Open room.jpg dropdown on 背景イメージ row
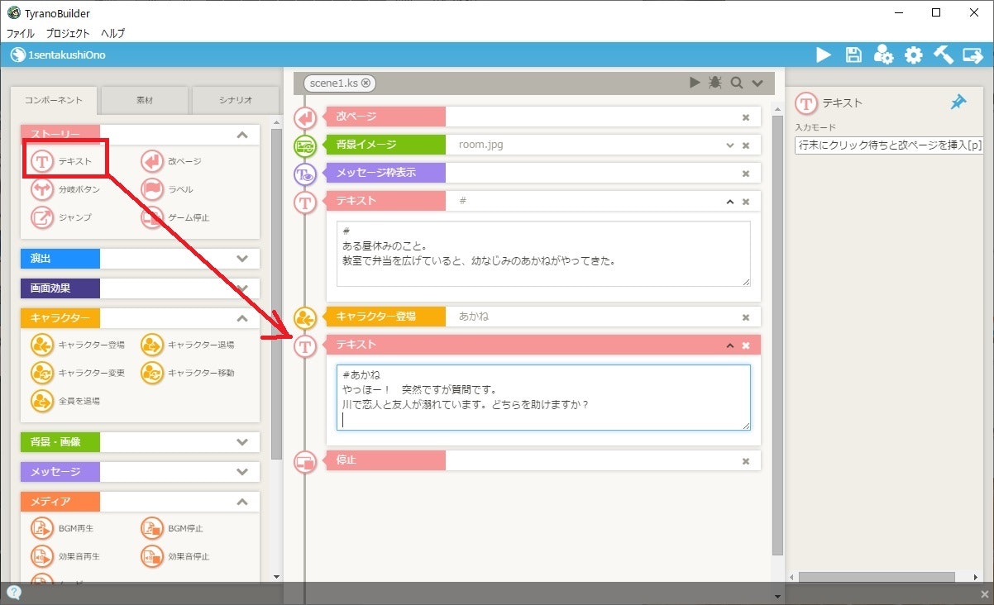Viewport: 994px width, 605px height. (x=729, y=145)
